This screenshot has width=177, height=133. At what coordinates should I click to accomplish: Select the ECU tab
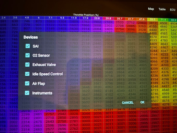coord(173,9)
